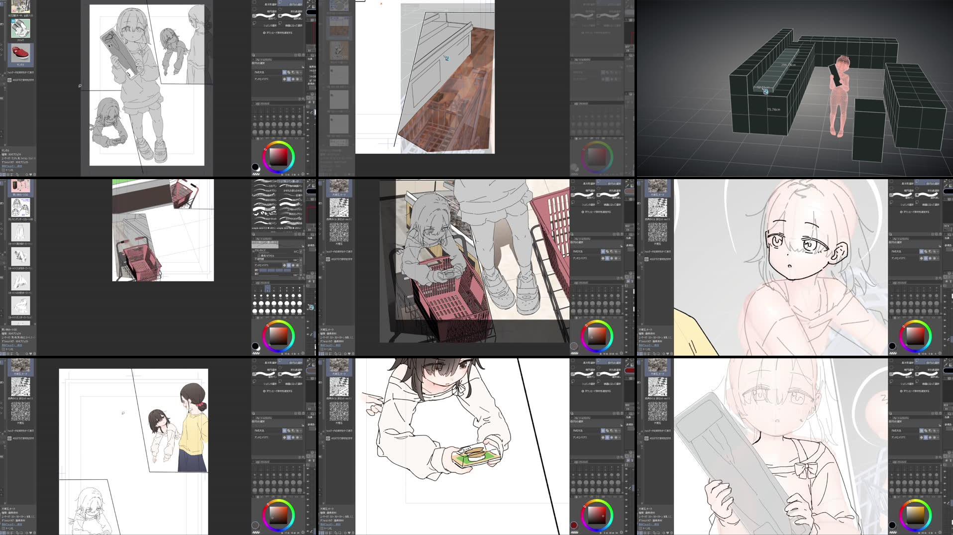Screen dimensions: 953x535
Task: Click 'Search for materials on ASSETS' in face close-up window
Action: coord(658,259)
